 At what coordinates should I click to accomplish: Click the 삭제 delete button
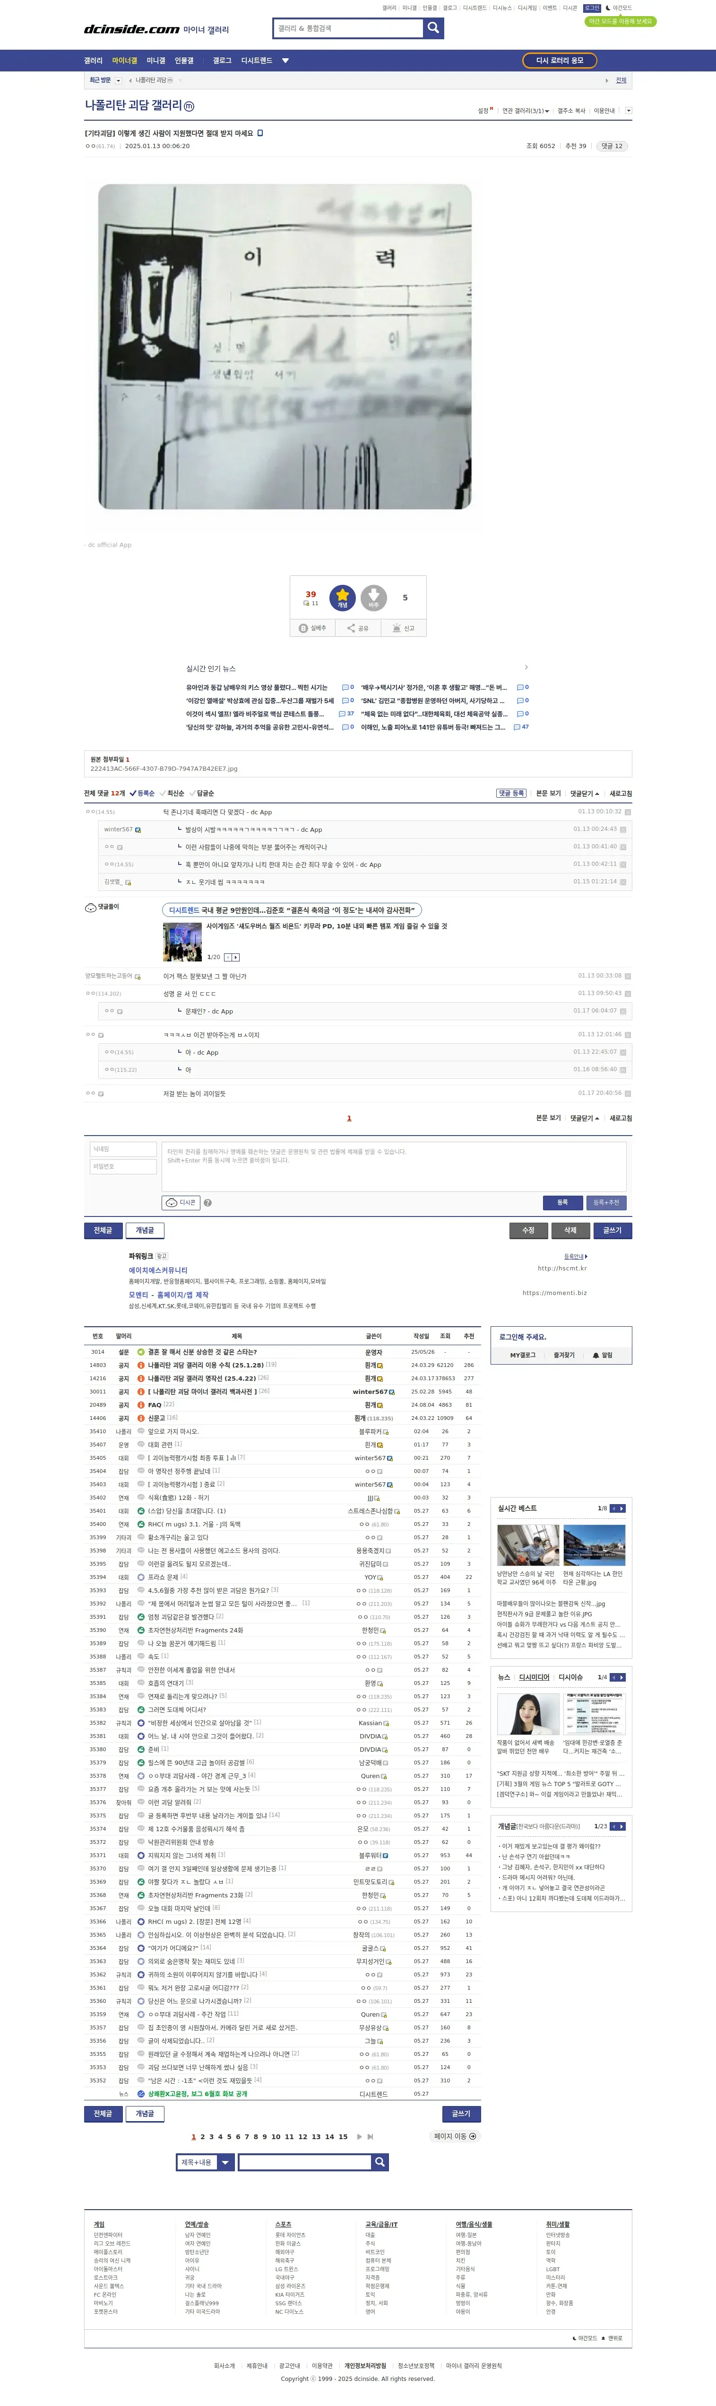point(570,1230)
